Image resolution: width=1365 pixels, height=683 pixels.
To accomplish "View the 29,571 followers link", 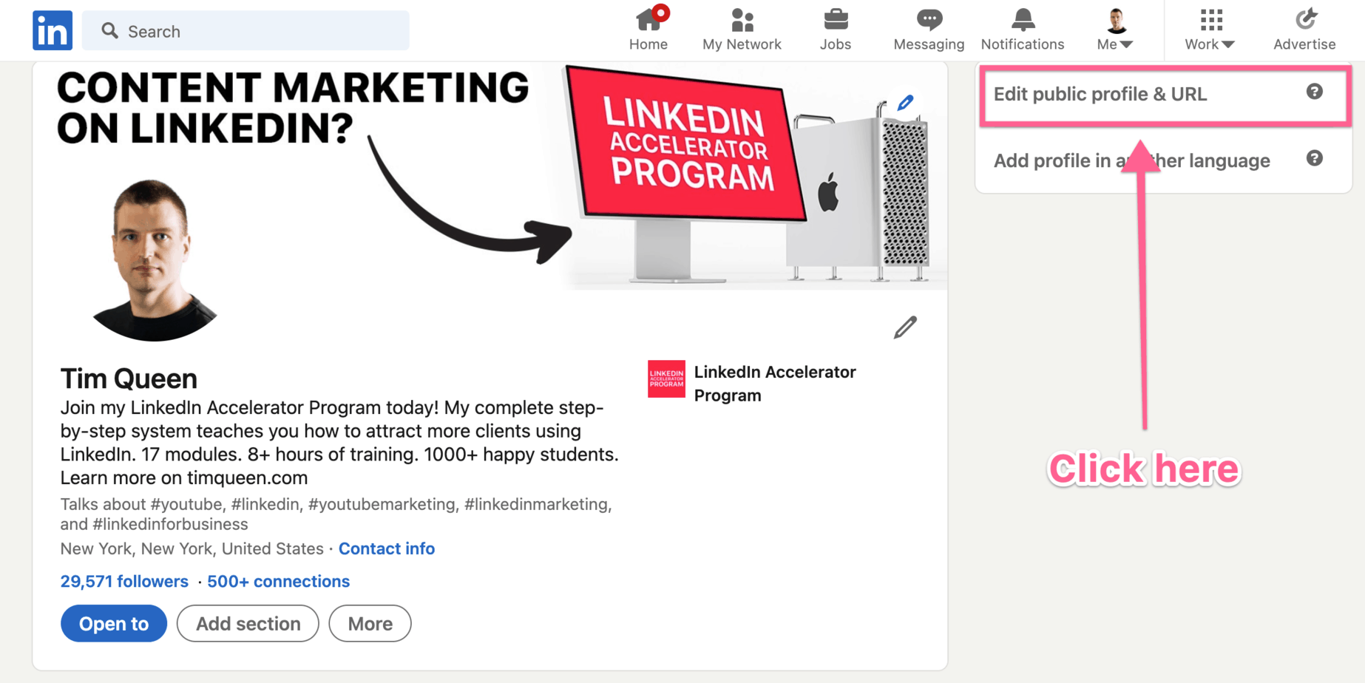I will [124, 582].
